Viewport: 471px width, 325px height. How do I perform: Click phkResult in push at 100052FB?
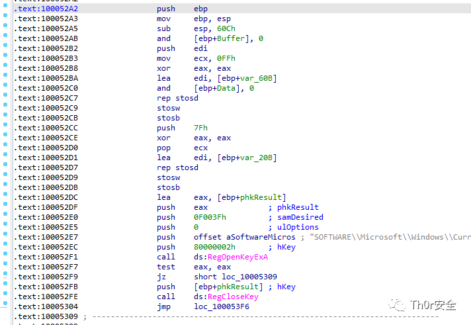tap(237, 287)
